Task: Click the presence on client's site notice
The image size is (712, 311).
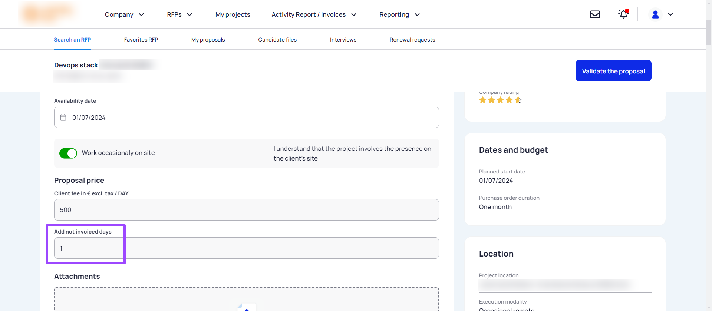Action: pos(352,153)
